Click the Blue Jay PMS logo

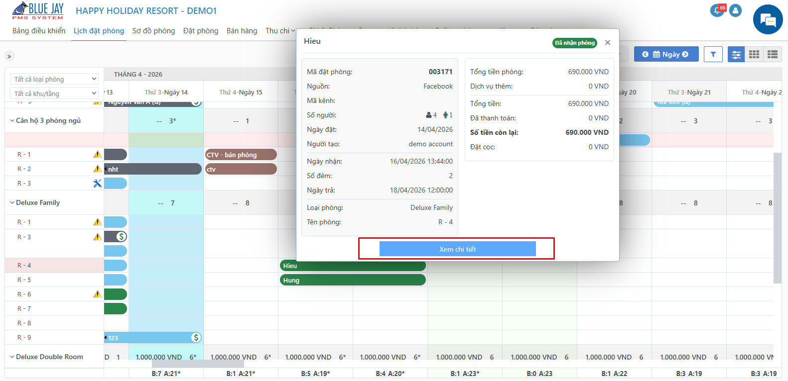38,11
